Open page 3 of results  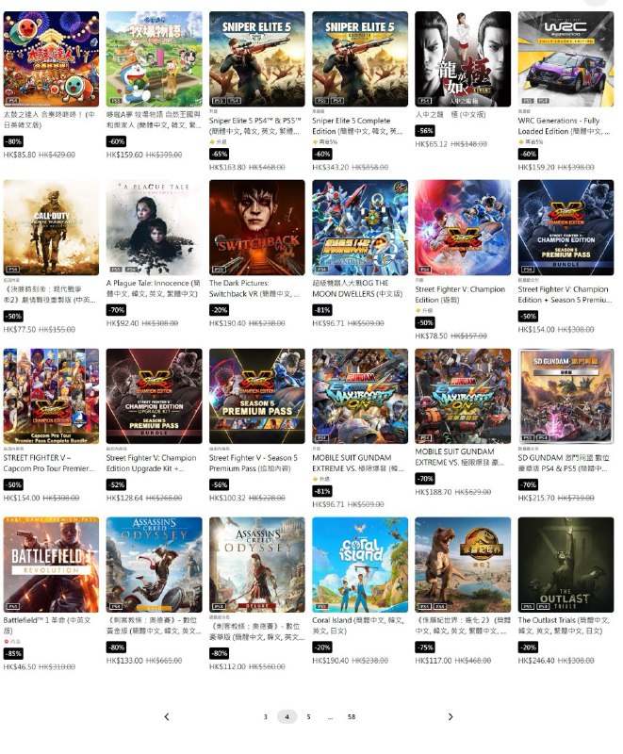coord(266,716)
